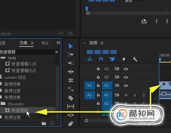The image size is (171, 133).
Task: Toggle sync lock on V3 track
Action: [117, 69]
